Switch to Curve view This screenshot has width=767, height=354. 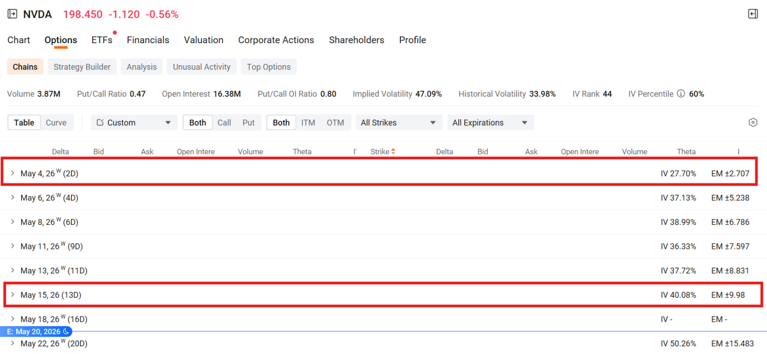click(x=56, y=122)
